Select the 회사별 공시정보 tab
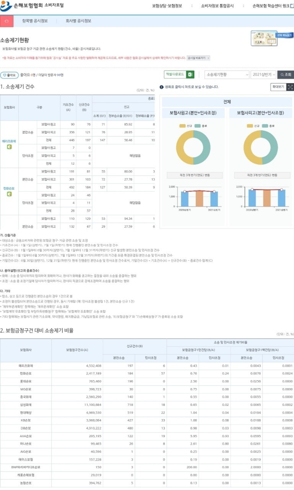This screenshot has width=294, height=490. [78, 21]
